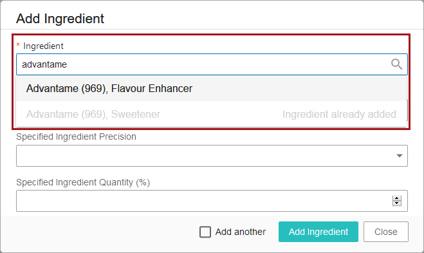424x253 pixels.
Task: Click the 'Add Ingredient' dialog title
Action: coord(60,19)
